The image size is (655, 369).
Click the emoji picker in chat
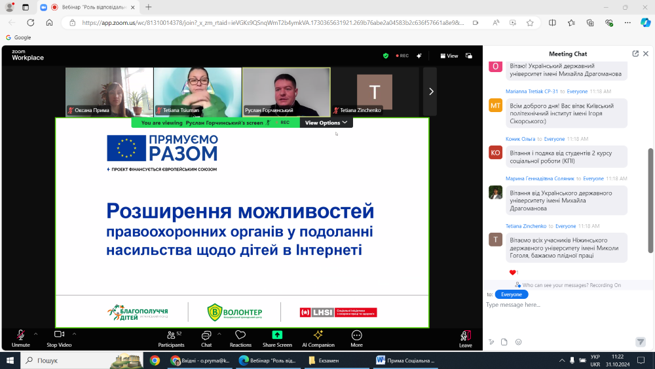(x=518, y=341)
